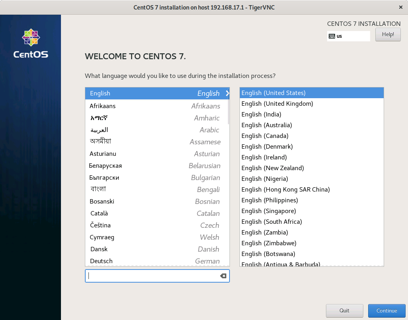Open the Help! button
The width and height of the screenshot is (408, 320).
tap(388, 35)
